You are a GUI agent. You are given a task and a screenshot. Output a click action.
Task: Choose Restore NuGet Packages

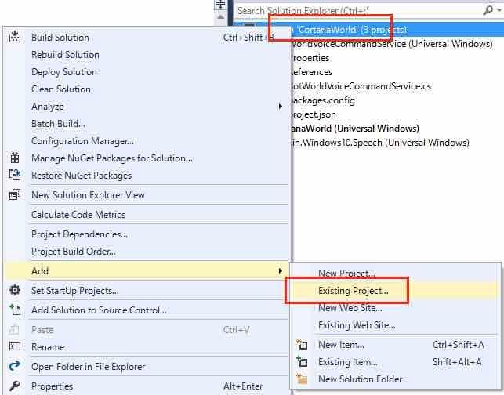[x=147, y=176]
